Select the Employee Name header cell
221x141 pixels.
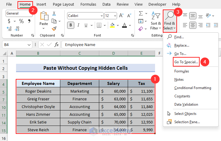pos(38,83)
